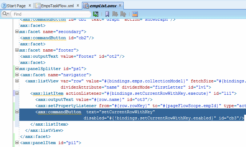Click the text="setCurrentRowWithKey" attribute
This screenshot has width=246, height=147.
pos(120,112)
